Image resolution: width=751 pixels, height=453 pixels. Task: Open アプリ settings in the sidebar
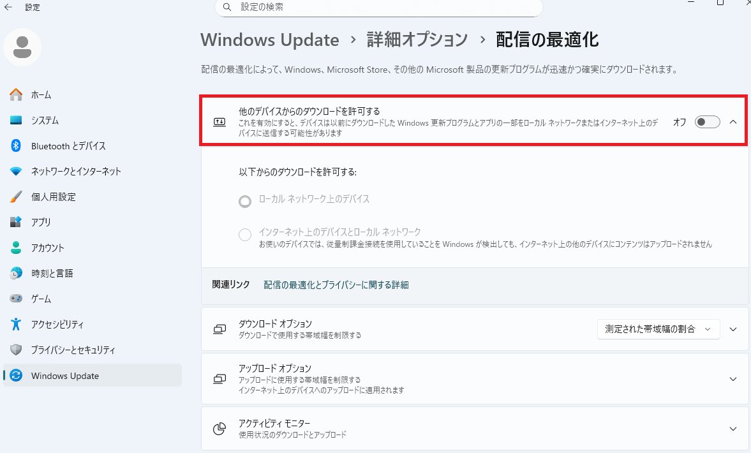click(x=93, y=222)
